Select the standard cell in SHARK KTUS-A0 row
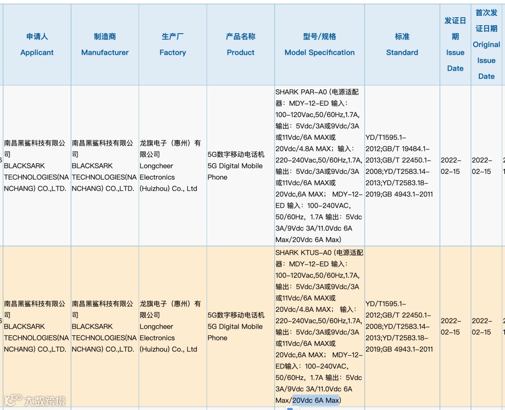The height and width of the screenshot is (410, 505). pyautogui.click(x=402, y=326)
